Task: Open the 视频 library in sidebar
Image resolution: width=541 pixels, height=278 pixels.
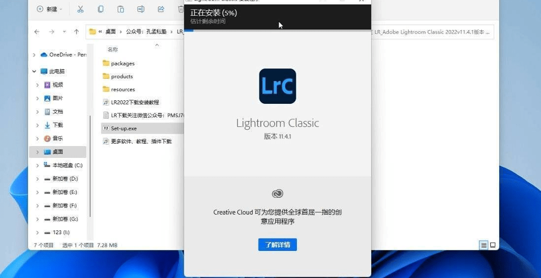Action: click(54, 85)
